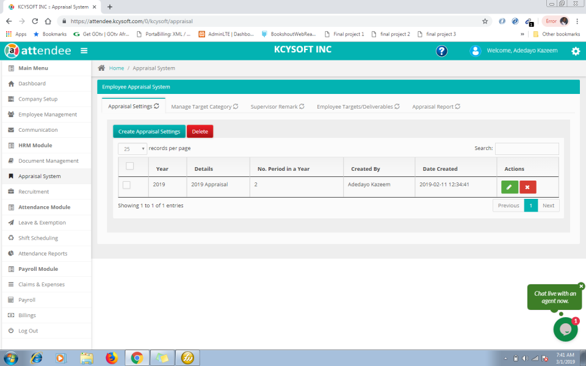Launch Internet Explorer from taskbar
Screen dimensions: 586x366
pos(36,358)
